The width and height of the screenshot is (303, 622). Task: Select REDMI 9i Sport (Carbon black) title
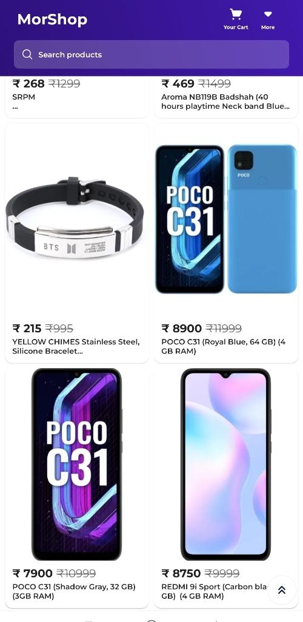click(x=214, y=591)
